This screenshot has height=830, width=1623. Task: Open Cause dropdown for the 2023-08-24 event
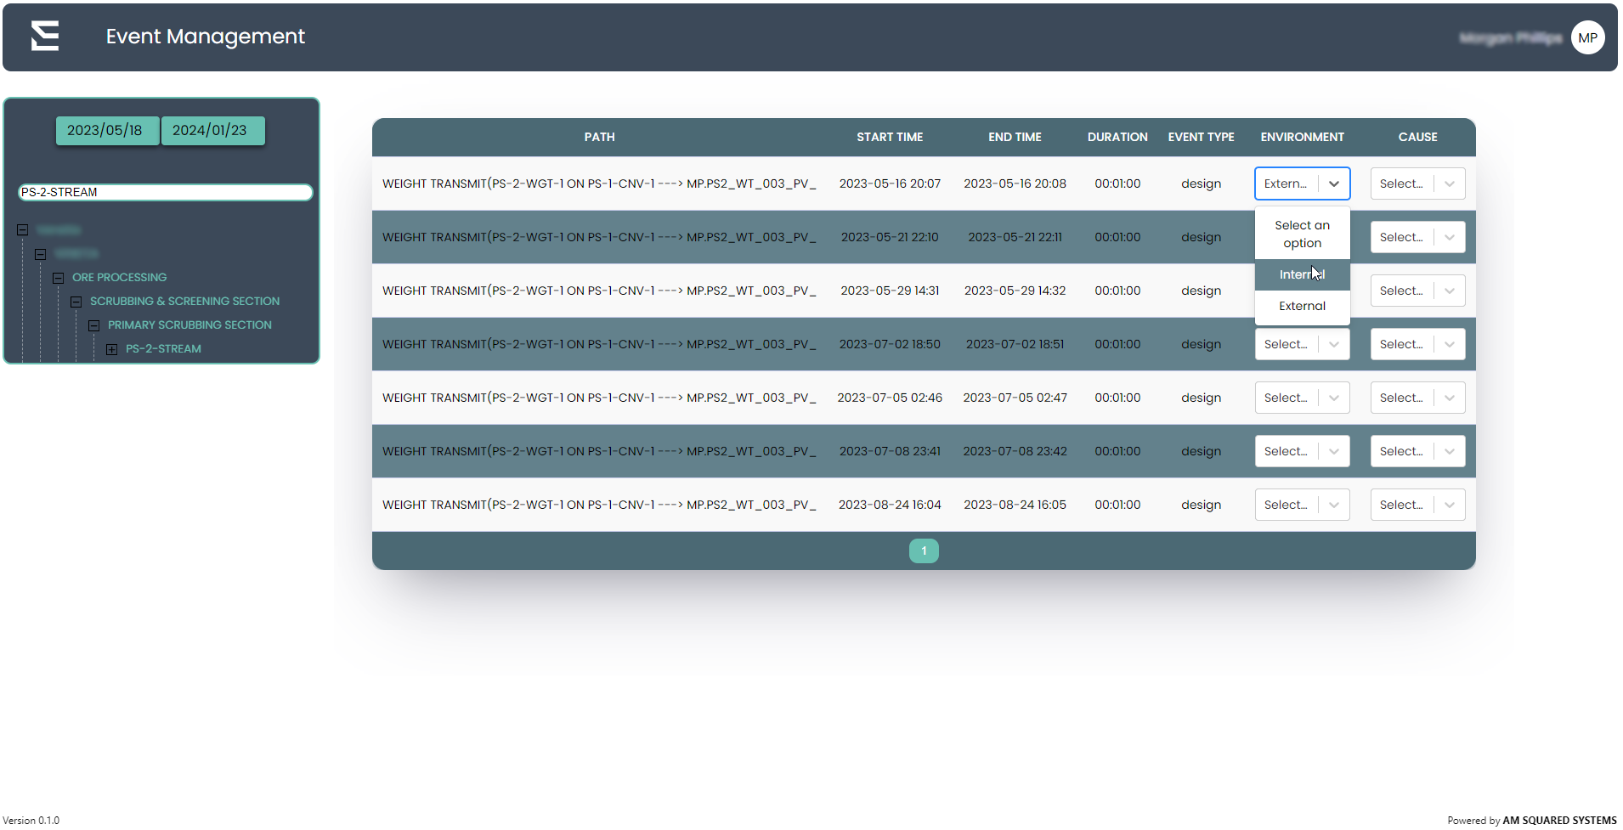click(1417, 505)
